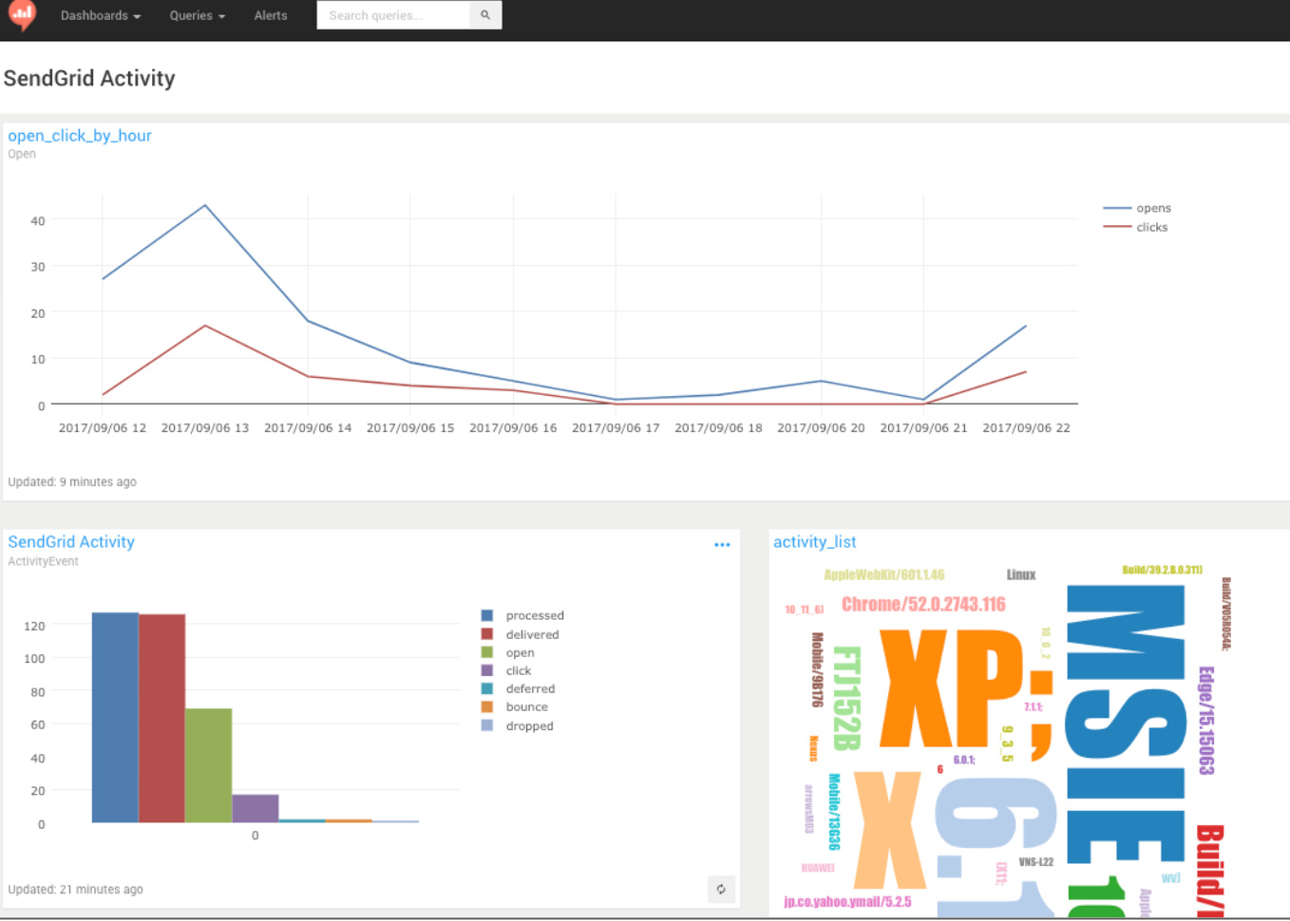The width and height of the screenshot is (1290, 921).
Task: Toggle the deferred legend entry
Action: [x=518, y=688]
